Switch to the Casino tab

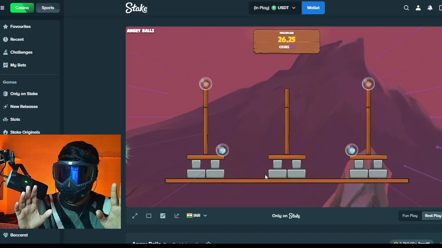[22, 8]
